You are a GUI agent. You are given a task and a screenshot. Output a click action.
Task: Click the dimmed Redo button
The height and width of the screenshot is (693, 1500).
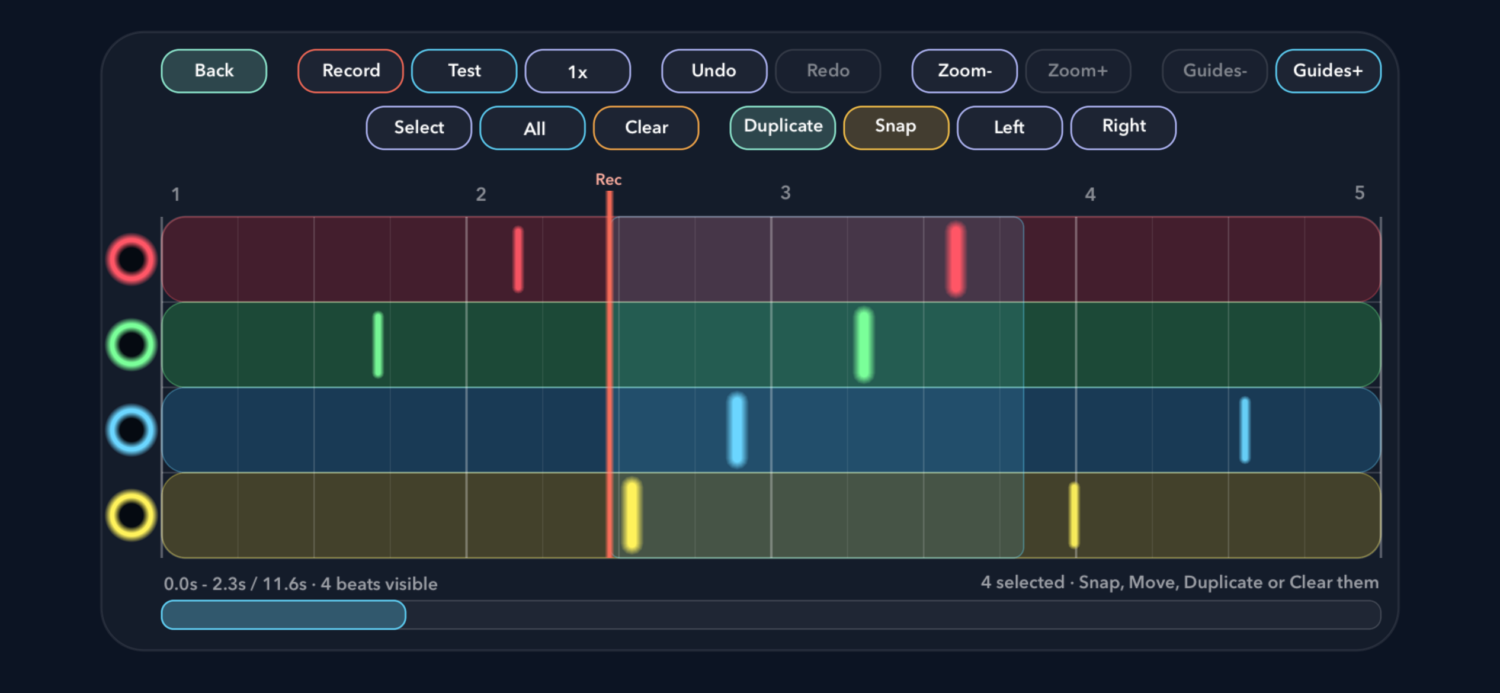coord(828,71)
